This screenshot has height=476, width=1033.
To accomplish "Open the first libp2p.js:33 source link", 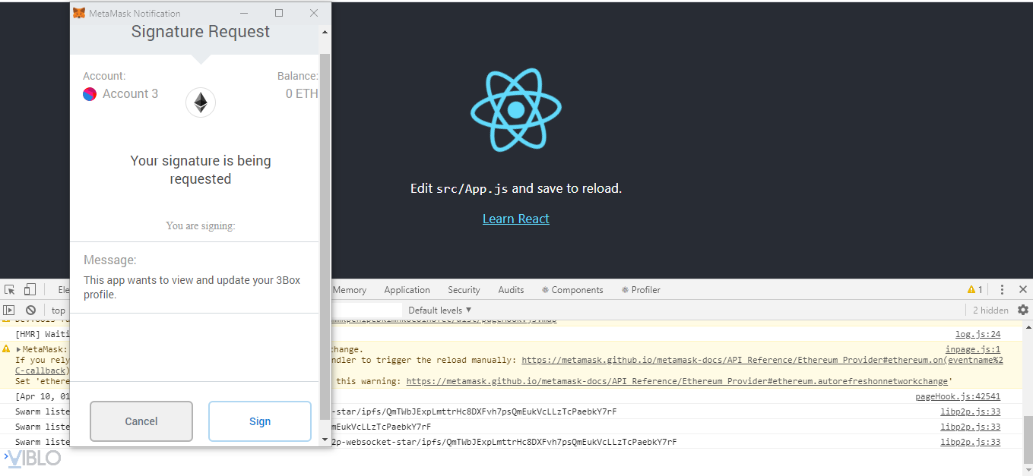I will (x=971, y=411).
